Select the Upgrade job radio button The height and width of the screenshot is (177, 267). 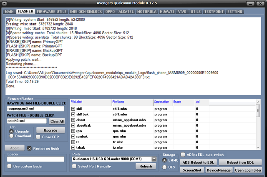[11, 132]
